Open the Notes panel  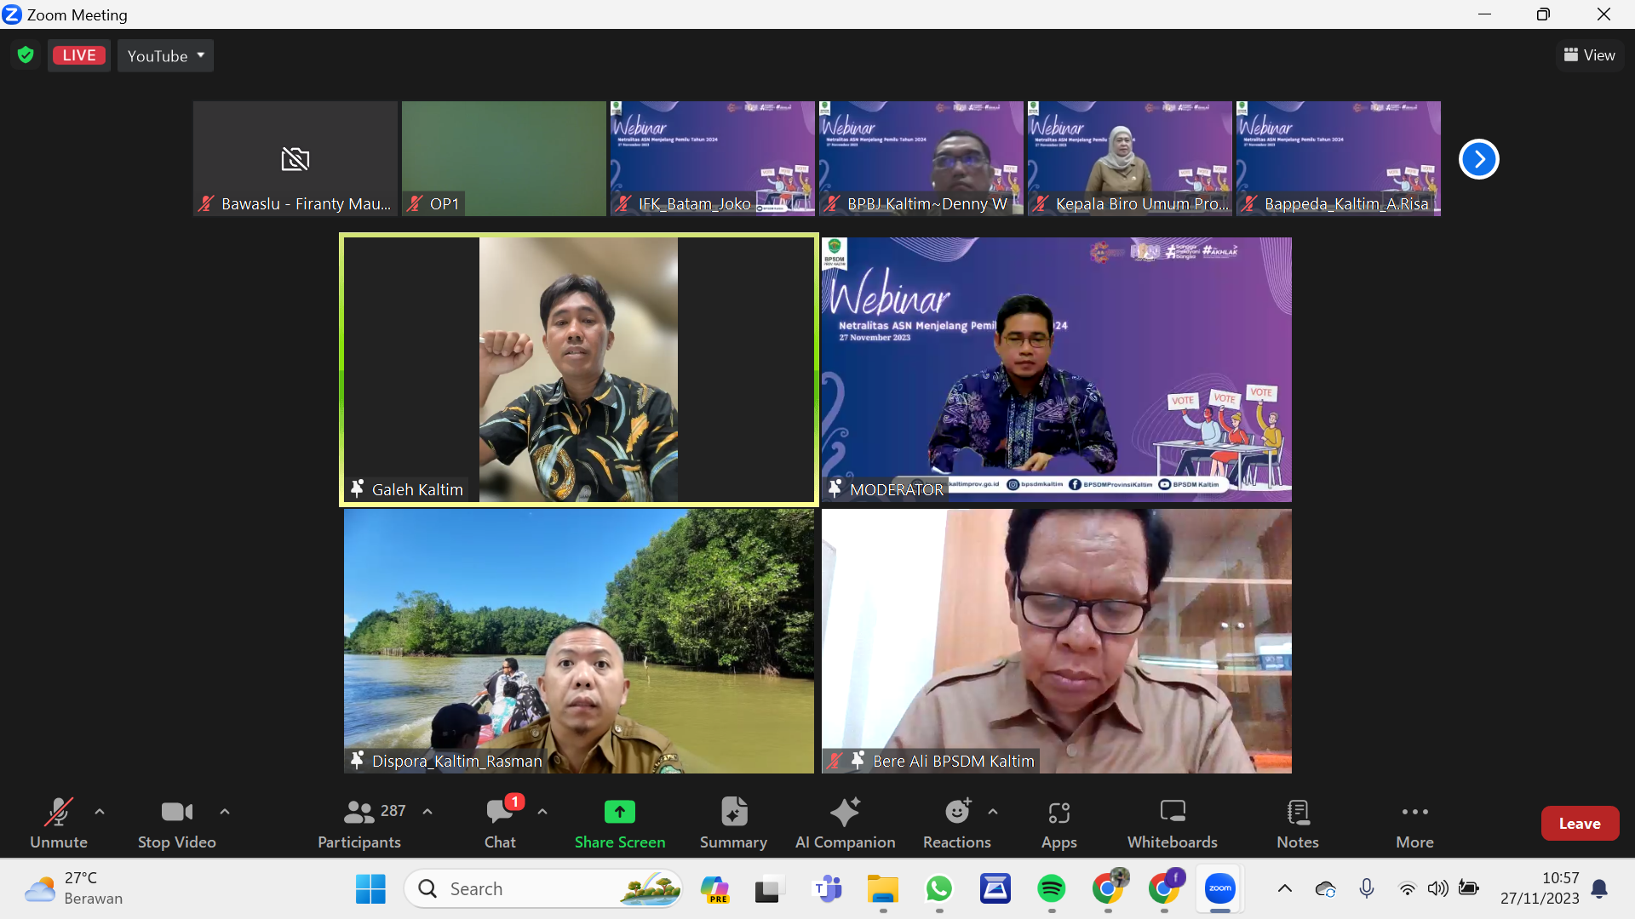(x=1297, y=821)
